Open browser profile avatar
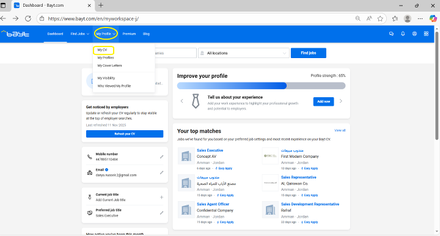Screen dimensions: 440x236 coord(408,18)
